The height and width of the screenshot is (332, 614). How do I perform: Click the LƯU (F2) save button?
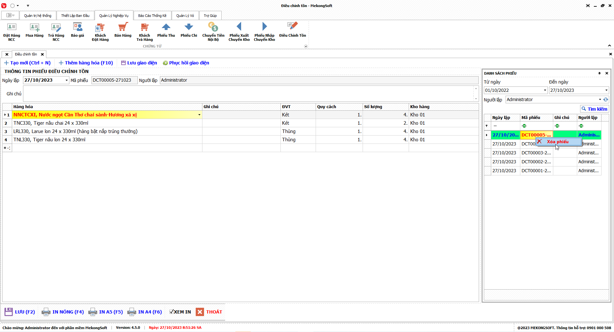[x=20, y=312]
